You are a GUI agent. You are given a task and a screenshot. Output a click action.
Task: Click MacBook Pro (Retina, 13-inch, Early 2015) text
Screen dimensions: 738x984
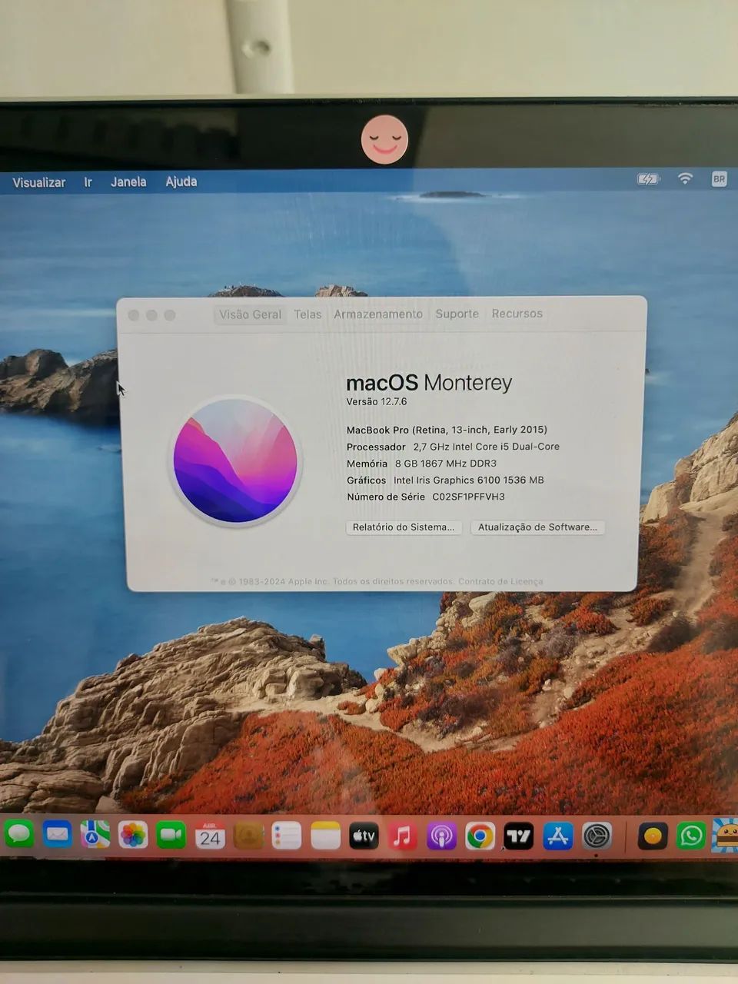tap(447, 430)
